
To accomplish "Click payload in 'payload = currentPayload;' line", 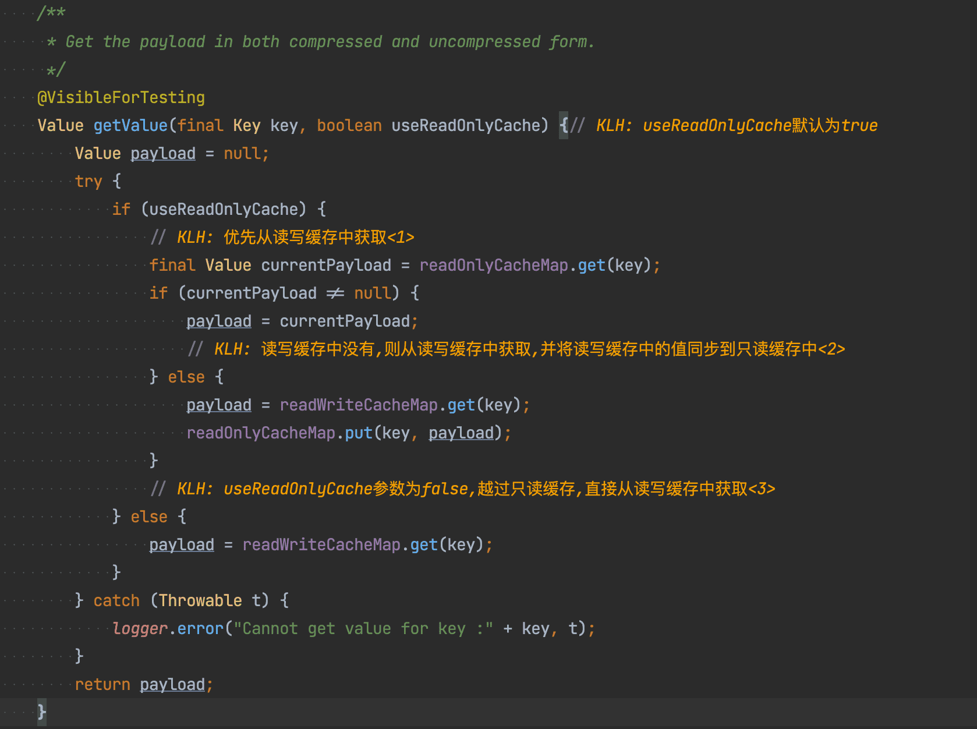I will [219, 321].
